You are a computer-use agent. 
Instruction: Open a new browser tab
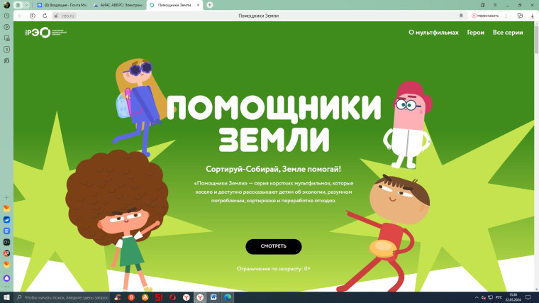(x=210, y=5)
